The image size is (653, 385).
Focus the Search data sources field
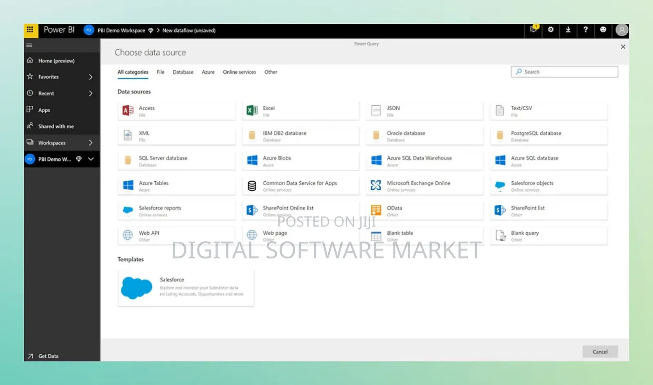[564, 72]
